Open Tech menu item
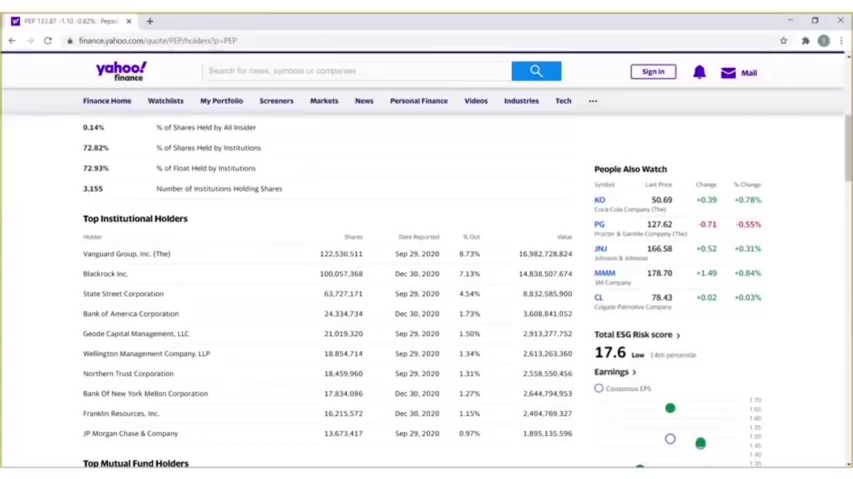The height and width of the screenshot is (479, 853). point(563,101)
